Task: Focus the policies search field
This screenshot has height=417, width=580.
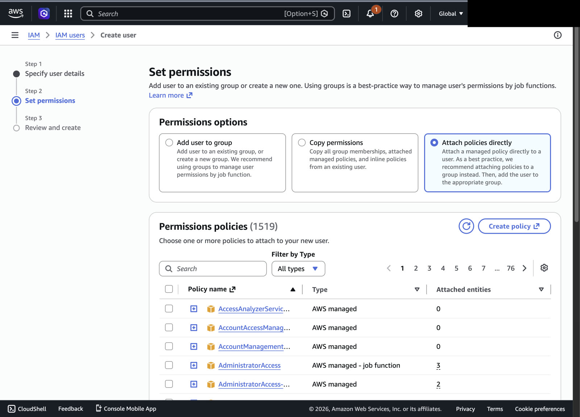Action: [x=213, y=268]
